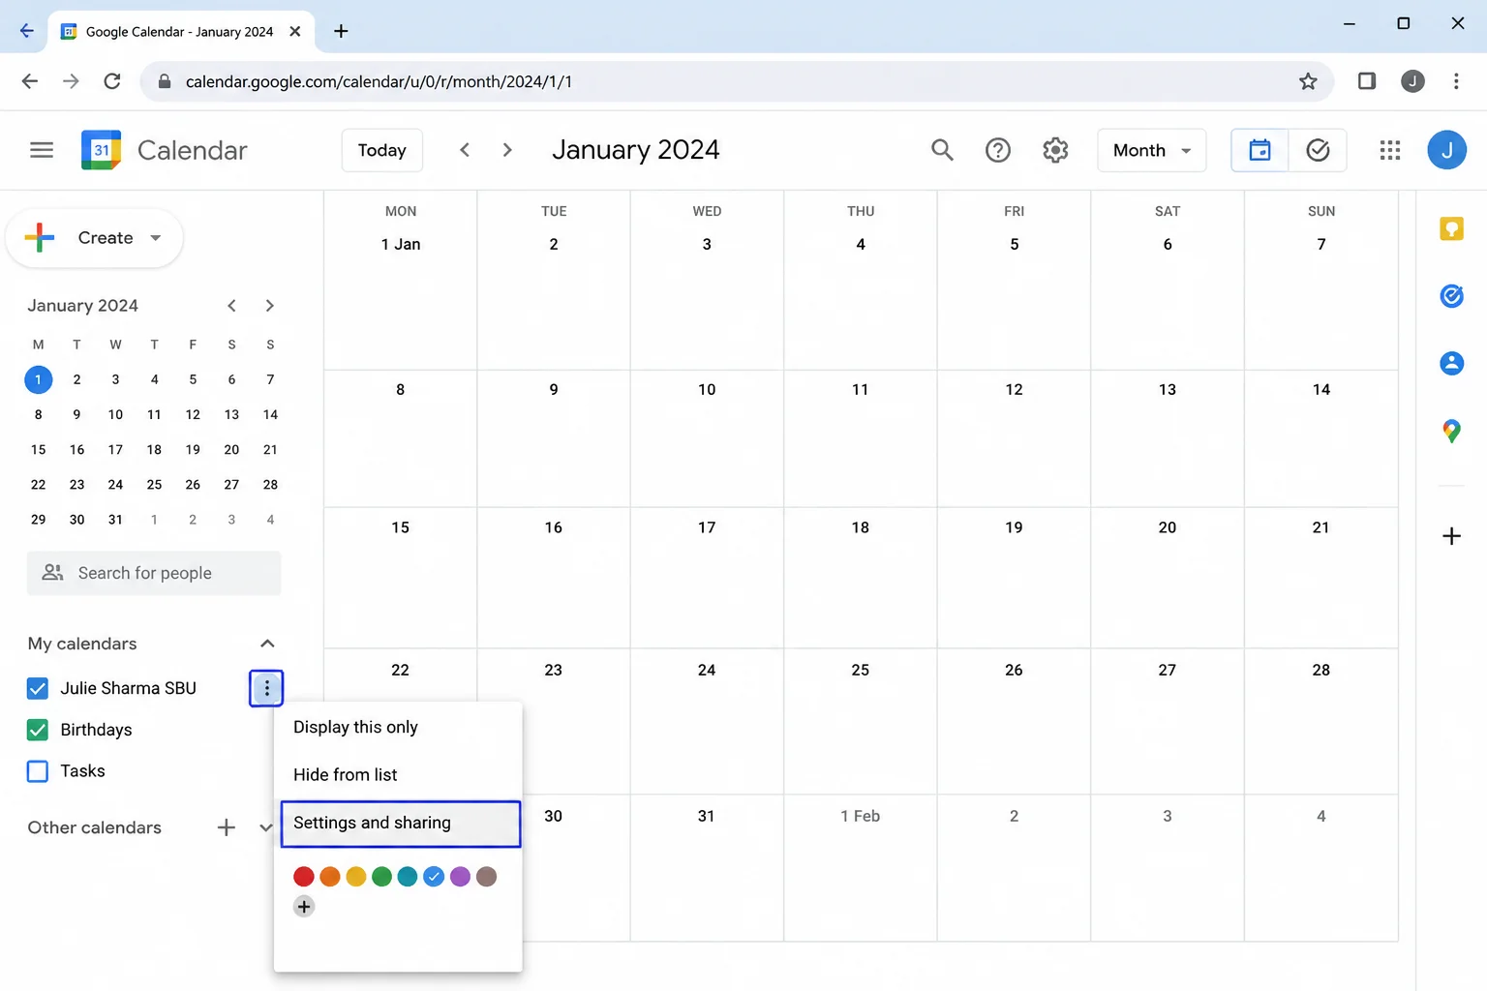The width and height of the screenshot is (1487, 991).
Task: Uncheck the Birthdays calendar
Action: pyautogui.click(x=38, y=730)
